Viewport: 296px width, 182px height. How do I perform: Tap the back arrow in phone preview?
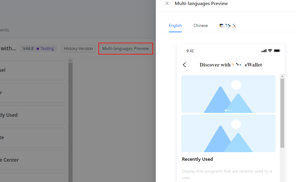(184, 65)
